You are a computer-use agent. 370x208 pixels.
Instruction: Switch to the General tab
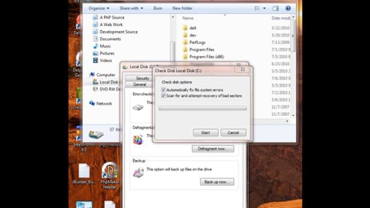point(139,84)
